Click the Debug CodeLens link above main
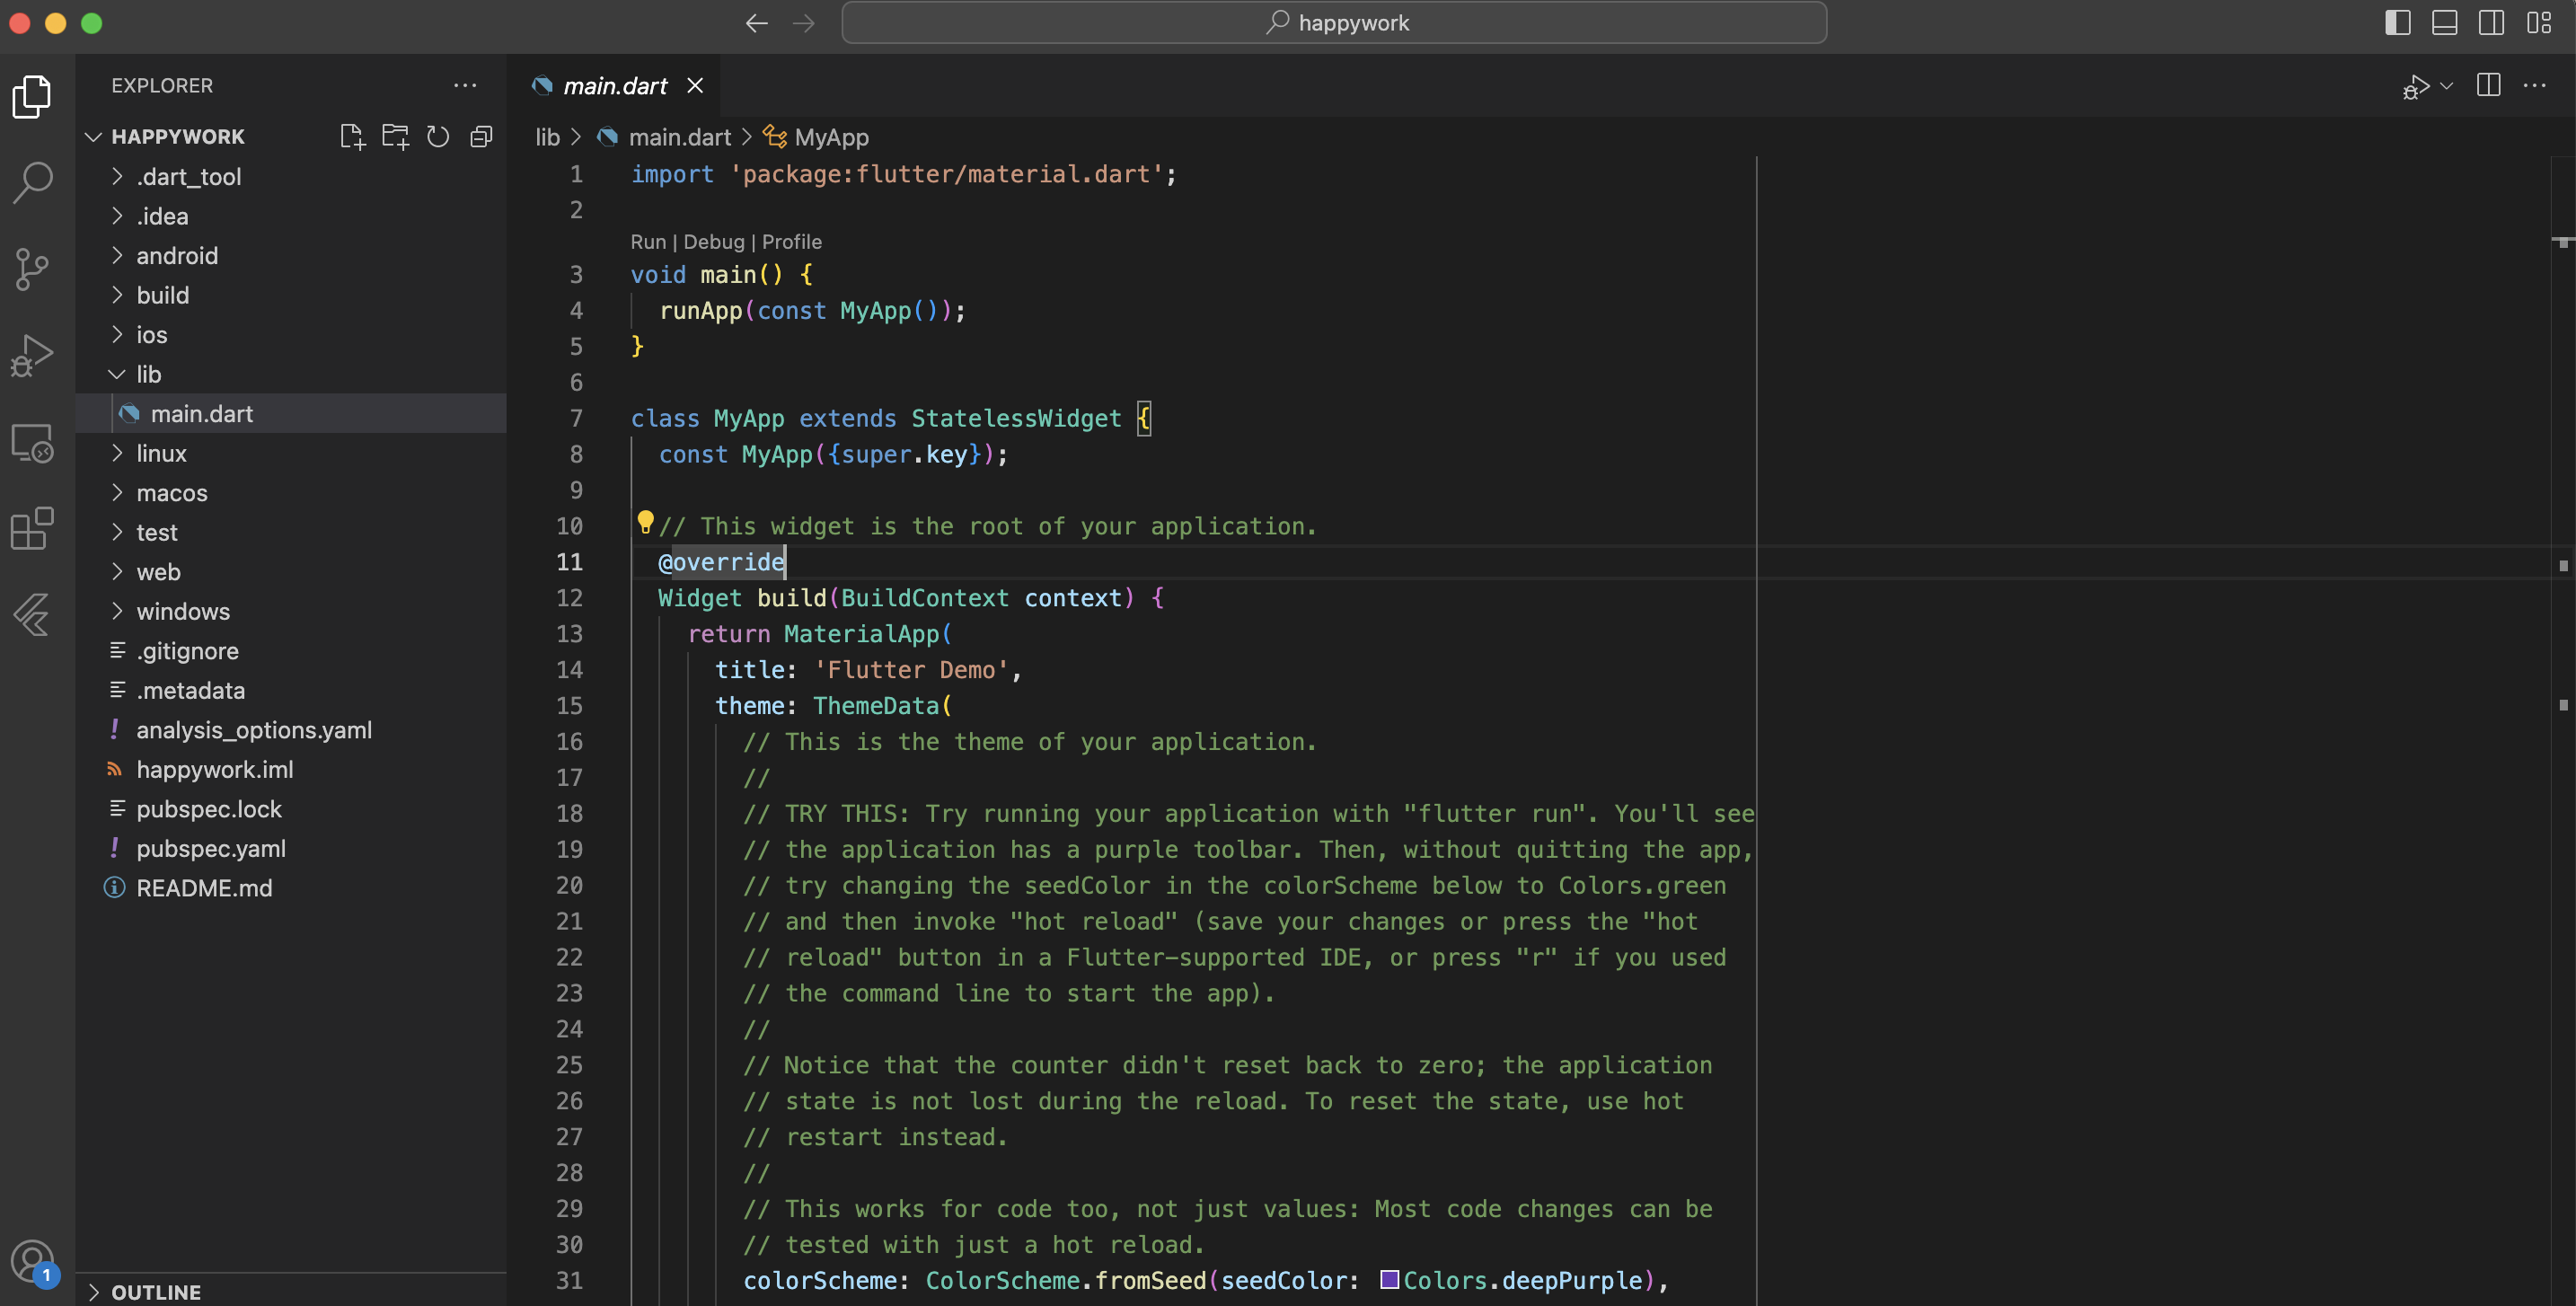Screen dimensions: 2576x1306 713,242
